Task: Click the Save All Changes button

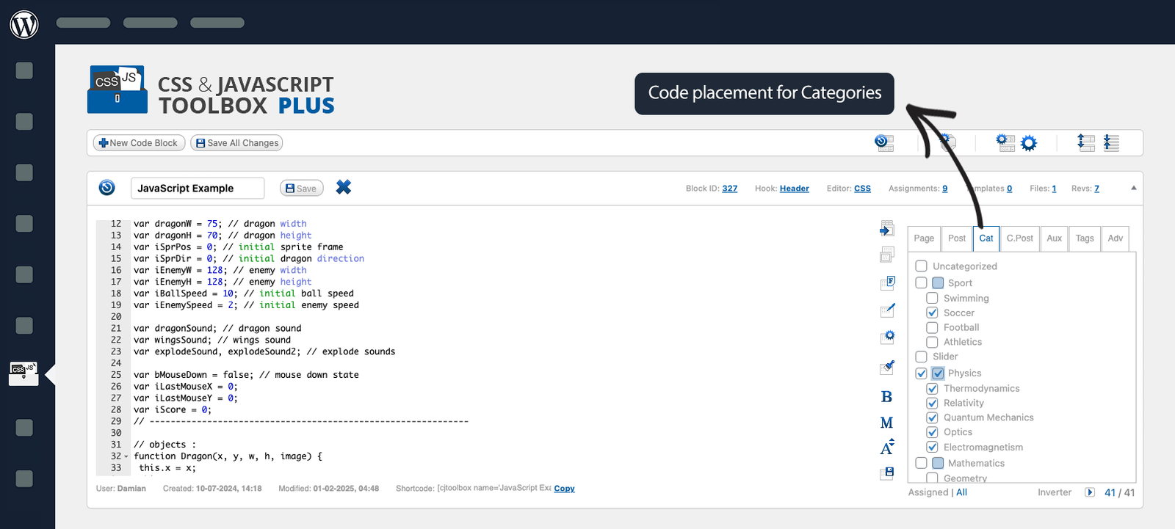Action: [x=236, y=143]
